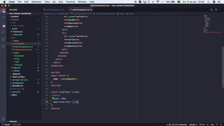The height and width of the screenshot is (126, 224).
Task: Expand the assets folder
Action: [16, 41]
